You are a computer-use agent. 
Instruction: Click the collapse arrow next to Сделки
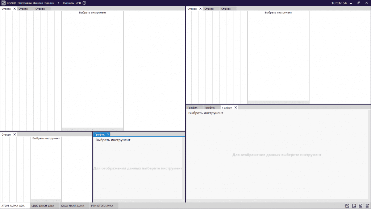(x=58, y=3)
